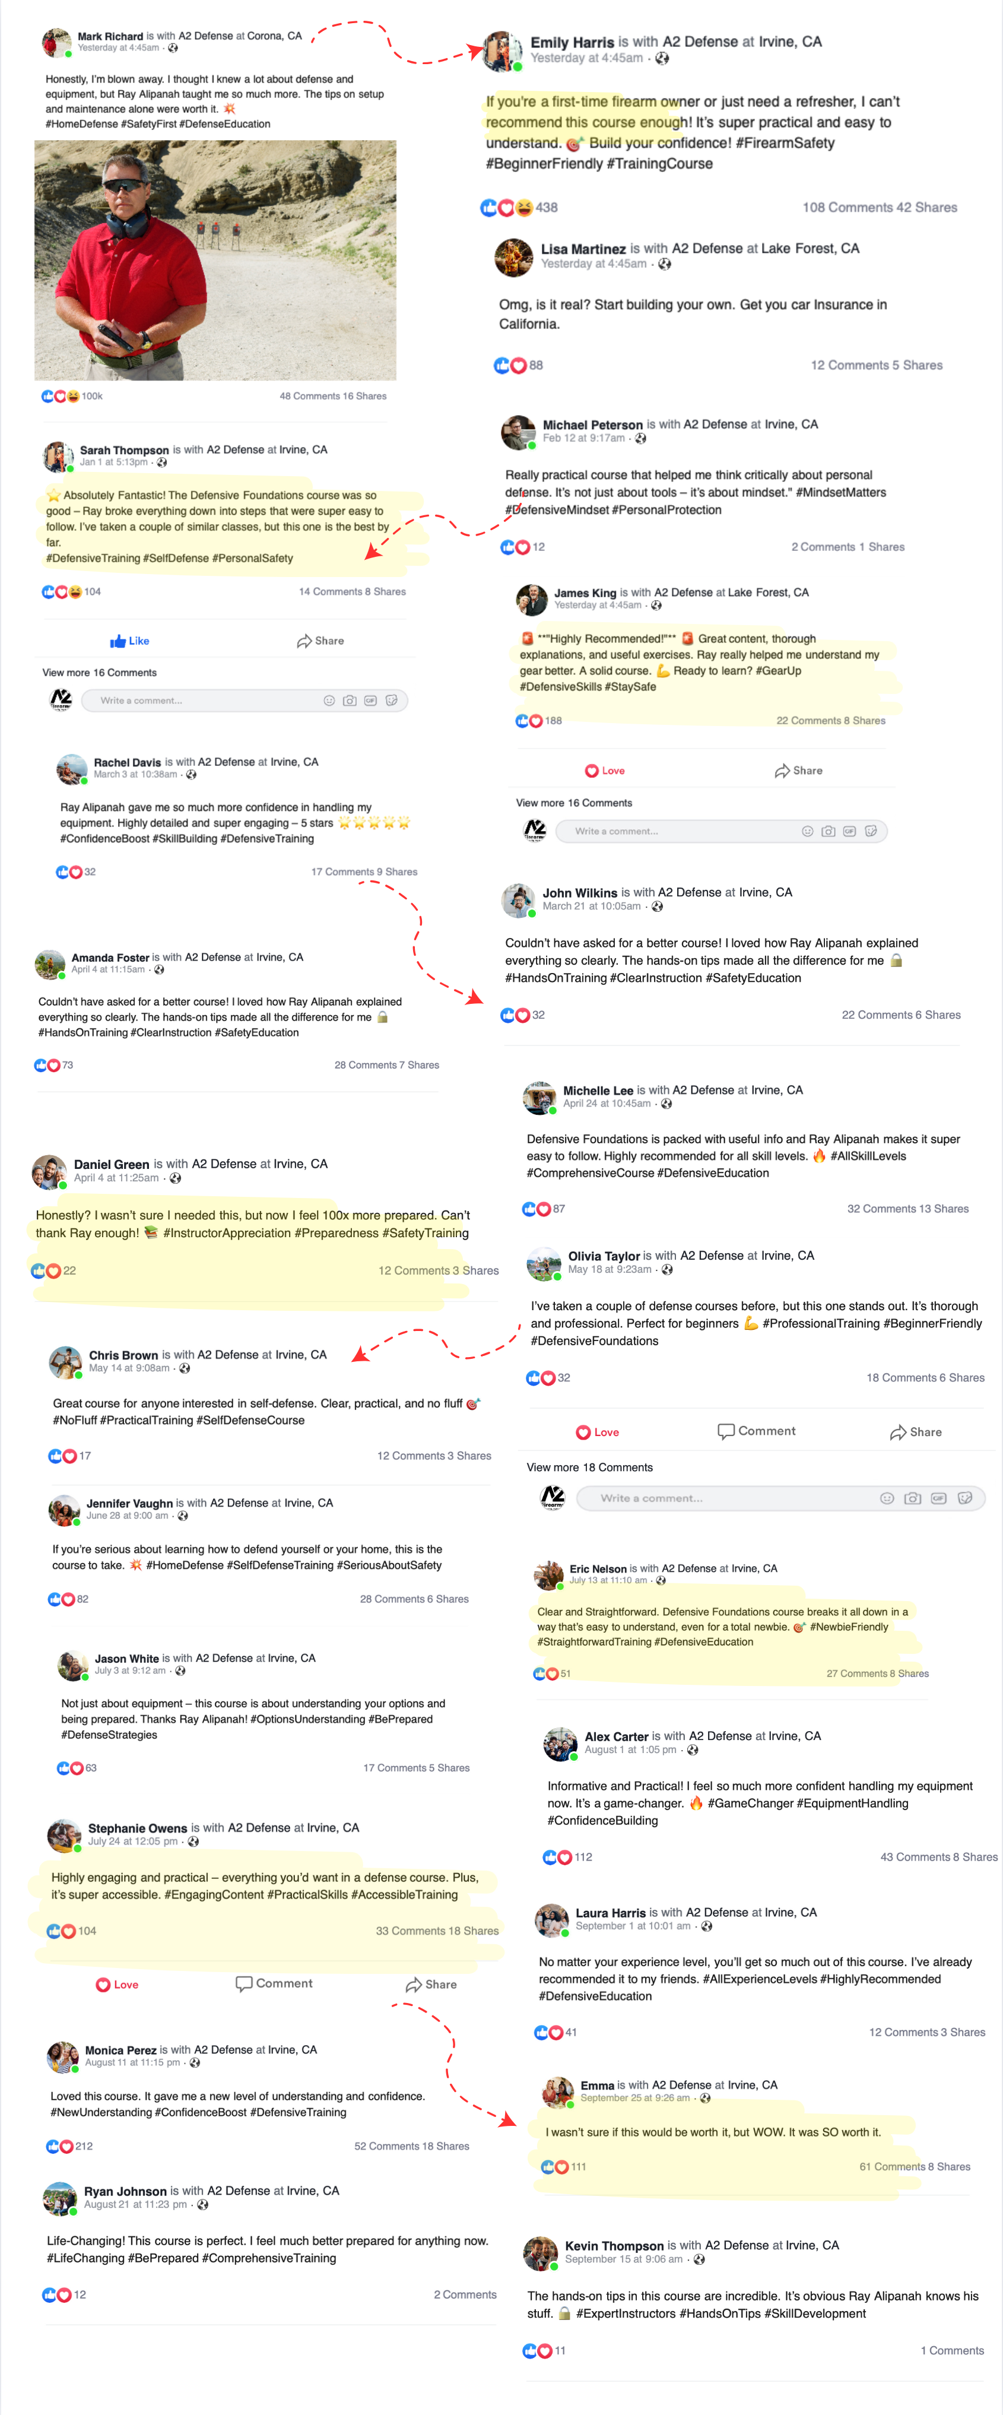Click Love under Stephanie Owens' post

[117, 1985]
